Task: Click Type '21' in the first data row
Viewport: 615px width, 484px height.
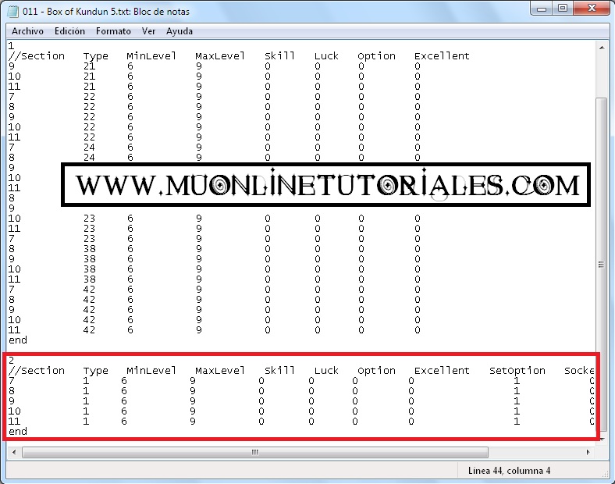Action: [x=89, y=66]
